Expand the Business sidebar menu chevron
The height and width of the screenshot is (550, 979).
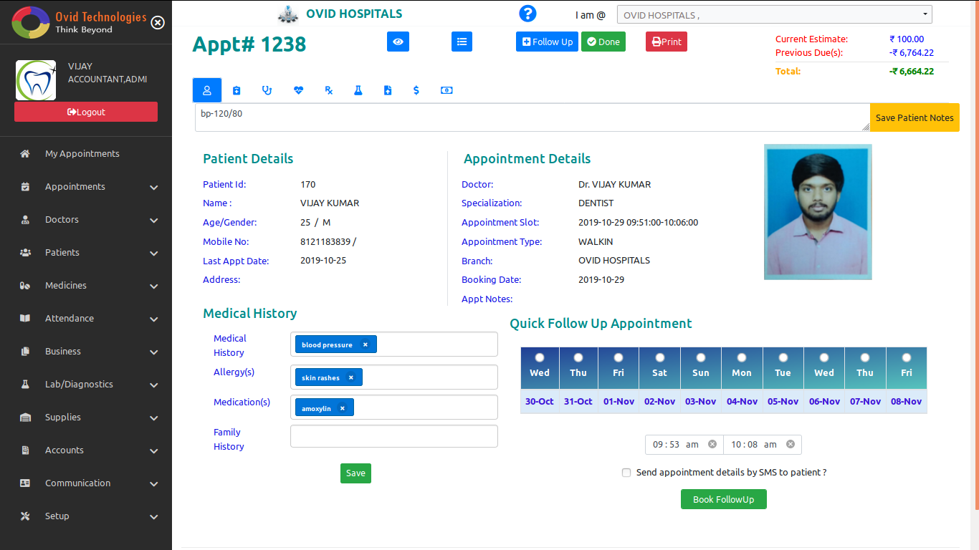tap(154, 352)
